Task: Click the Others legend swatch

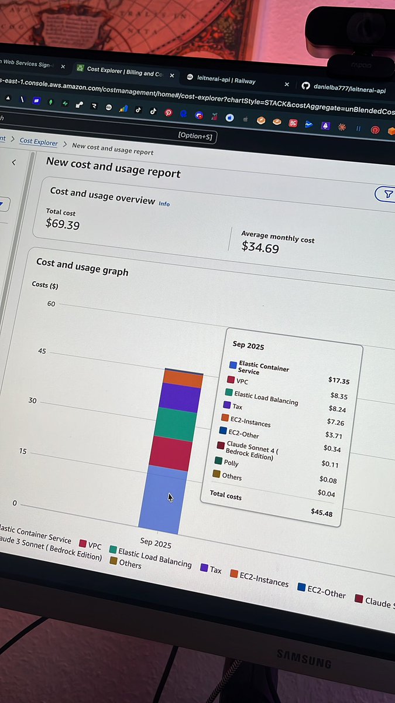Action: pos(114,561)
